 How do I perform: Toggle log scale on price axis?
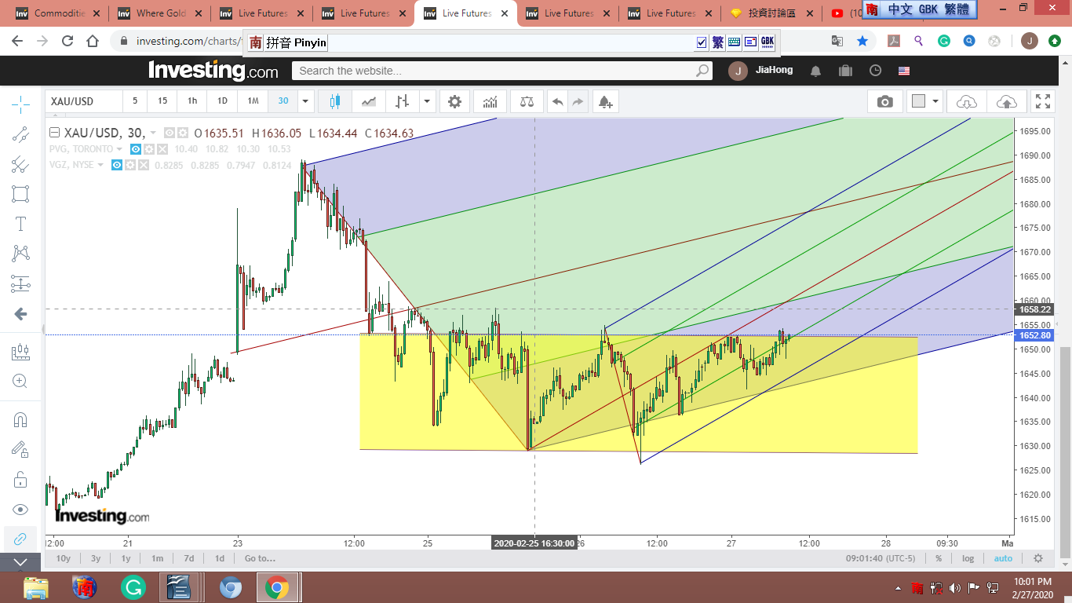(968, 558)
